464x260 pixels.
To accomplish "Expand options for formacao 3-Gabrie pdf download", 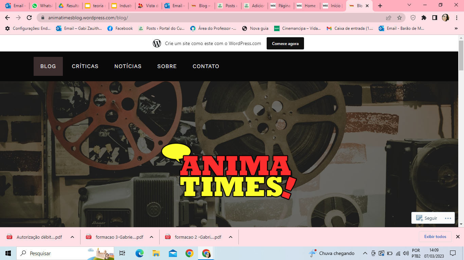I will coord(151,237).
